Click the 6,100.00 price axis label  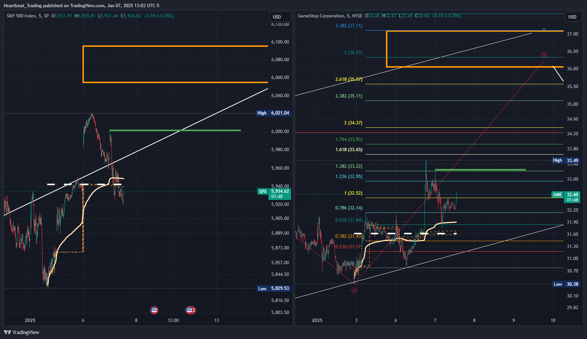click(280, 42)
